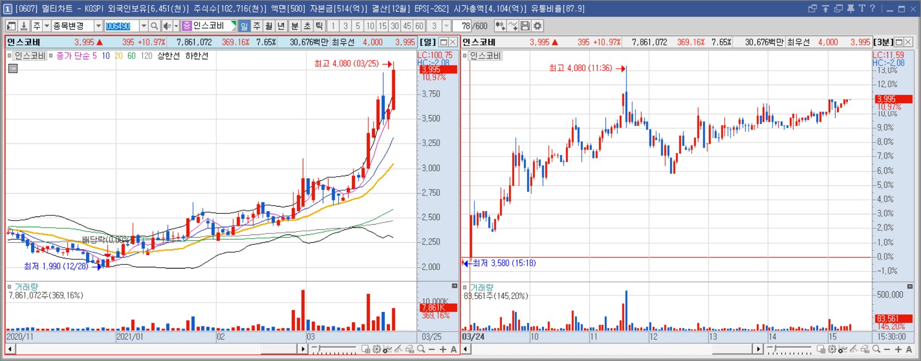Click the download arrow icon in top toolbar

coord(24,26)
